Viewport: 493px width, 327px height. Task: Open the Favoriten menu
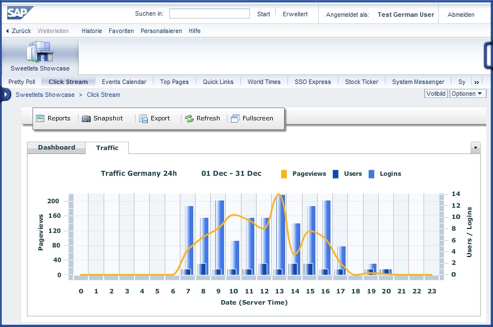pos(121,31)
